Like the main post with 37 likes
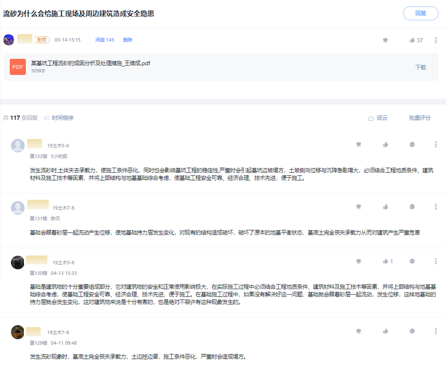Viewport: 446px width, 365px height. [x=412, y=40]
